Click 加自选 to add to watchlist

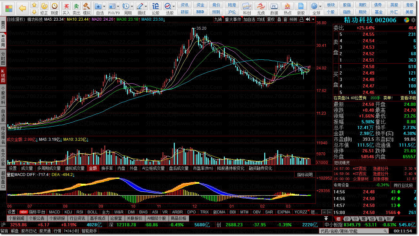249,19
